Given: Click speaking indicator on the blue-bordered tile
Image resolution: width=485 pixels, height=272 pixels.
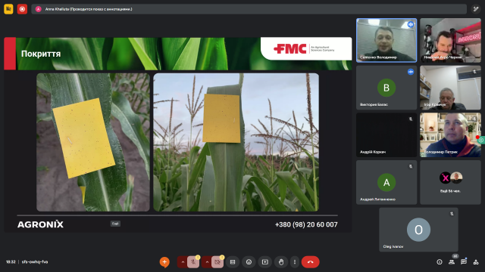Looking at the screenshot, I should click(x=411, y=24).
